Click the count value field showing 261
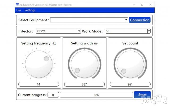Screen dimensions: 170x107 pos(130,84)
